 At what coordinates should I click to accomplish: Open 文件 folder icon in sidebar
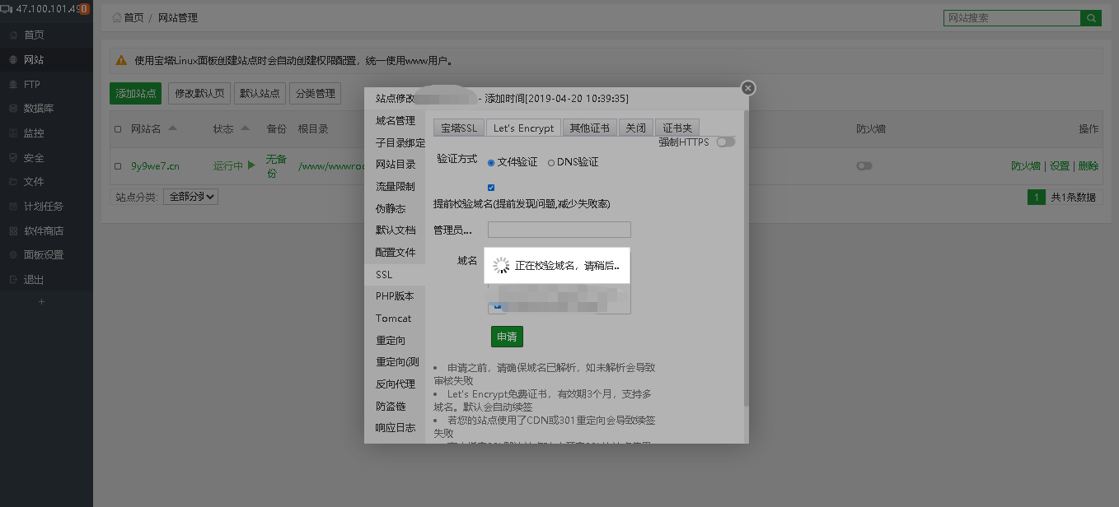[x=13, y=182]
